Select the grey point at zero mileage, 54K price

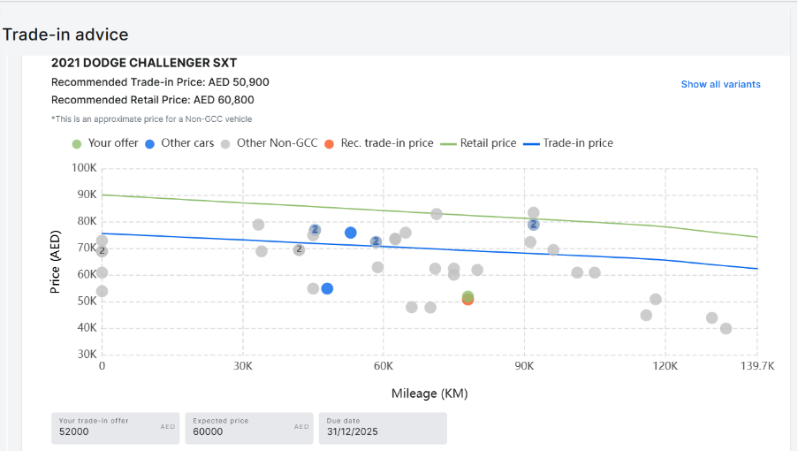(x=102, y=291)
